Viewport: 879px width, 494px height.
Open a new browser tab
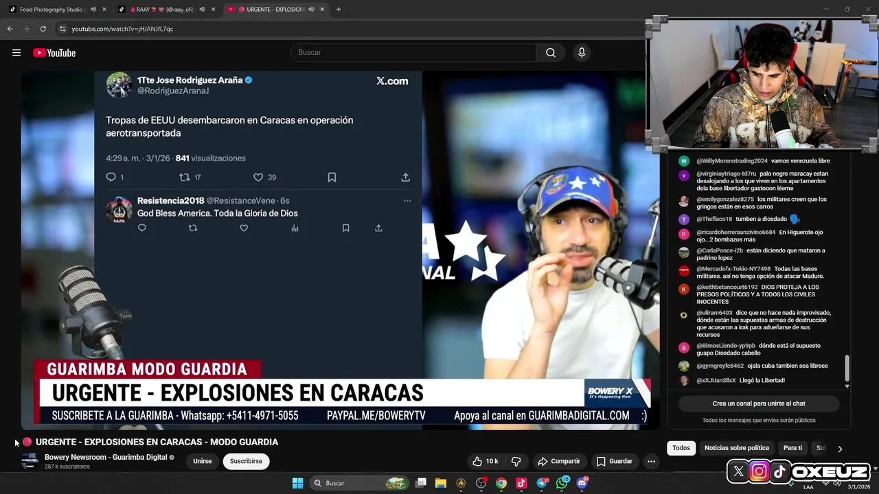(x=339, y=10)
